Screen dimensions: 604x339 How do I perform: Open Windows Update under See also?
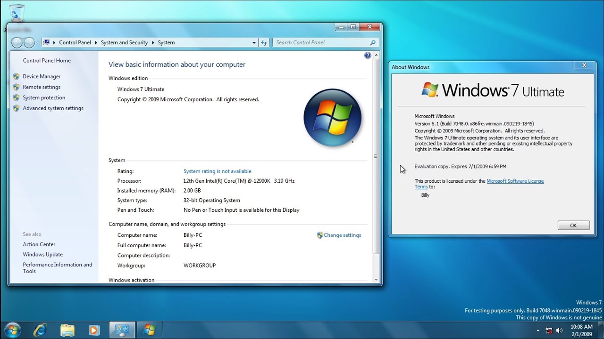(x=42, y=255)
